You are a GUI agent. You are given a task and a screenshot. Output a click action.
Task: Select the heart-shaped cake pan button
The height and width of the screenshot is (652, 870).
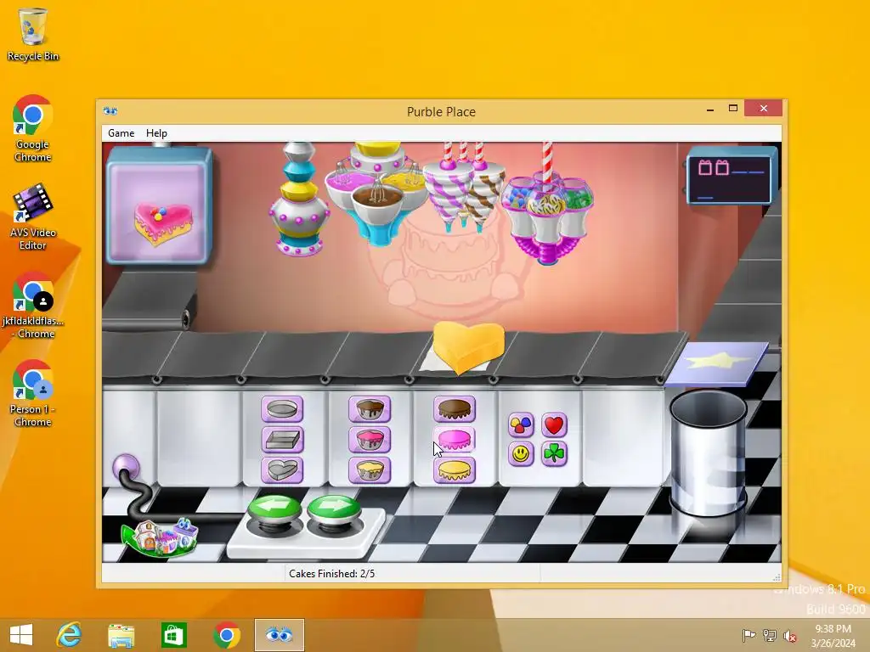click(282, 470)
